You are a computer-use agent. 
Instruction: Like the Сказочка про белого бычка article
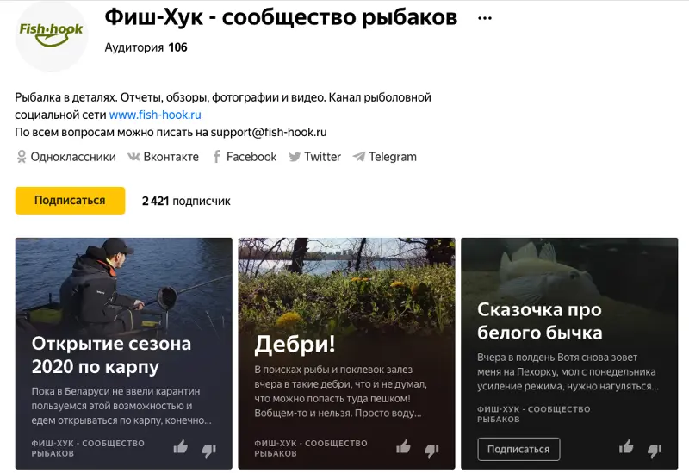(x=626, y=447)
